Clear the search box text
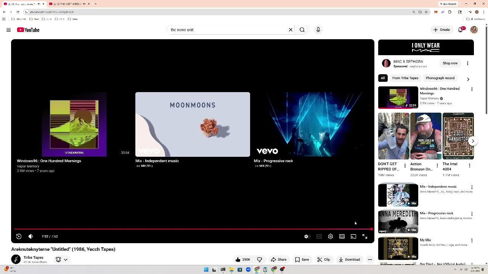This screenshot has width=488, height=274. tap(291, 30)
